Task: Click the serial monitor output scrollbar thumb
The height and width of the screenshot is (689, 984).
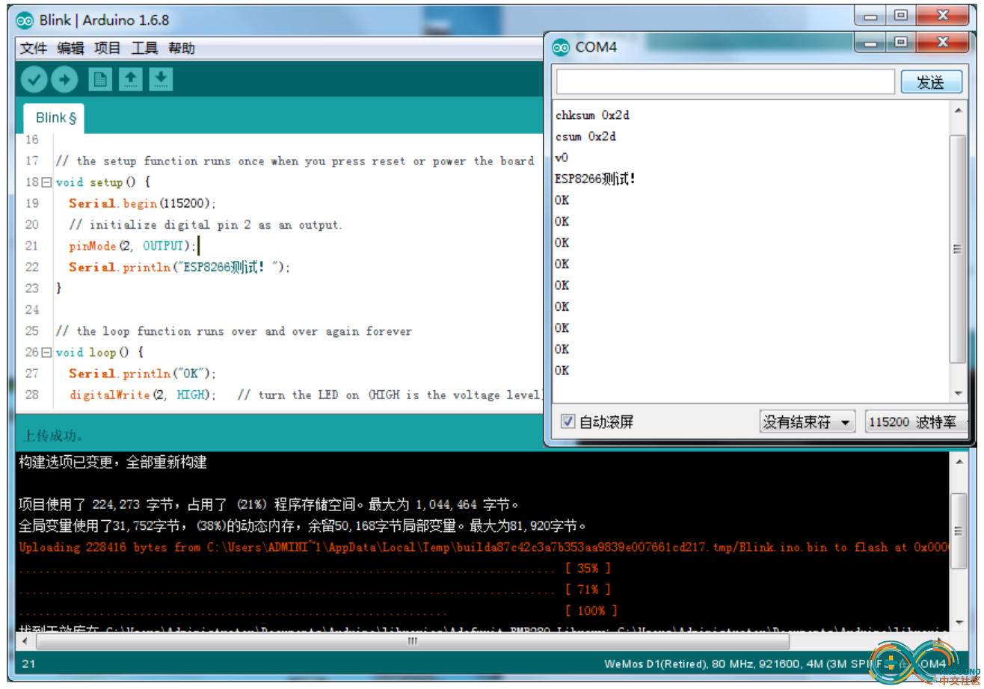Action: click(x=958, y=249)
